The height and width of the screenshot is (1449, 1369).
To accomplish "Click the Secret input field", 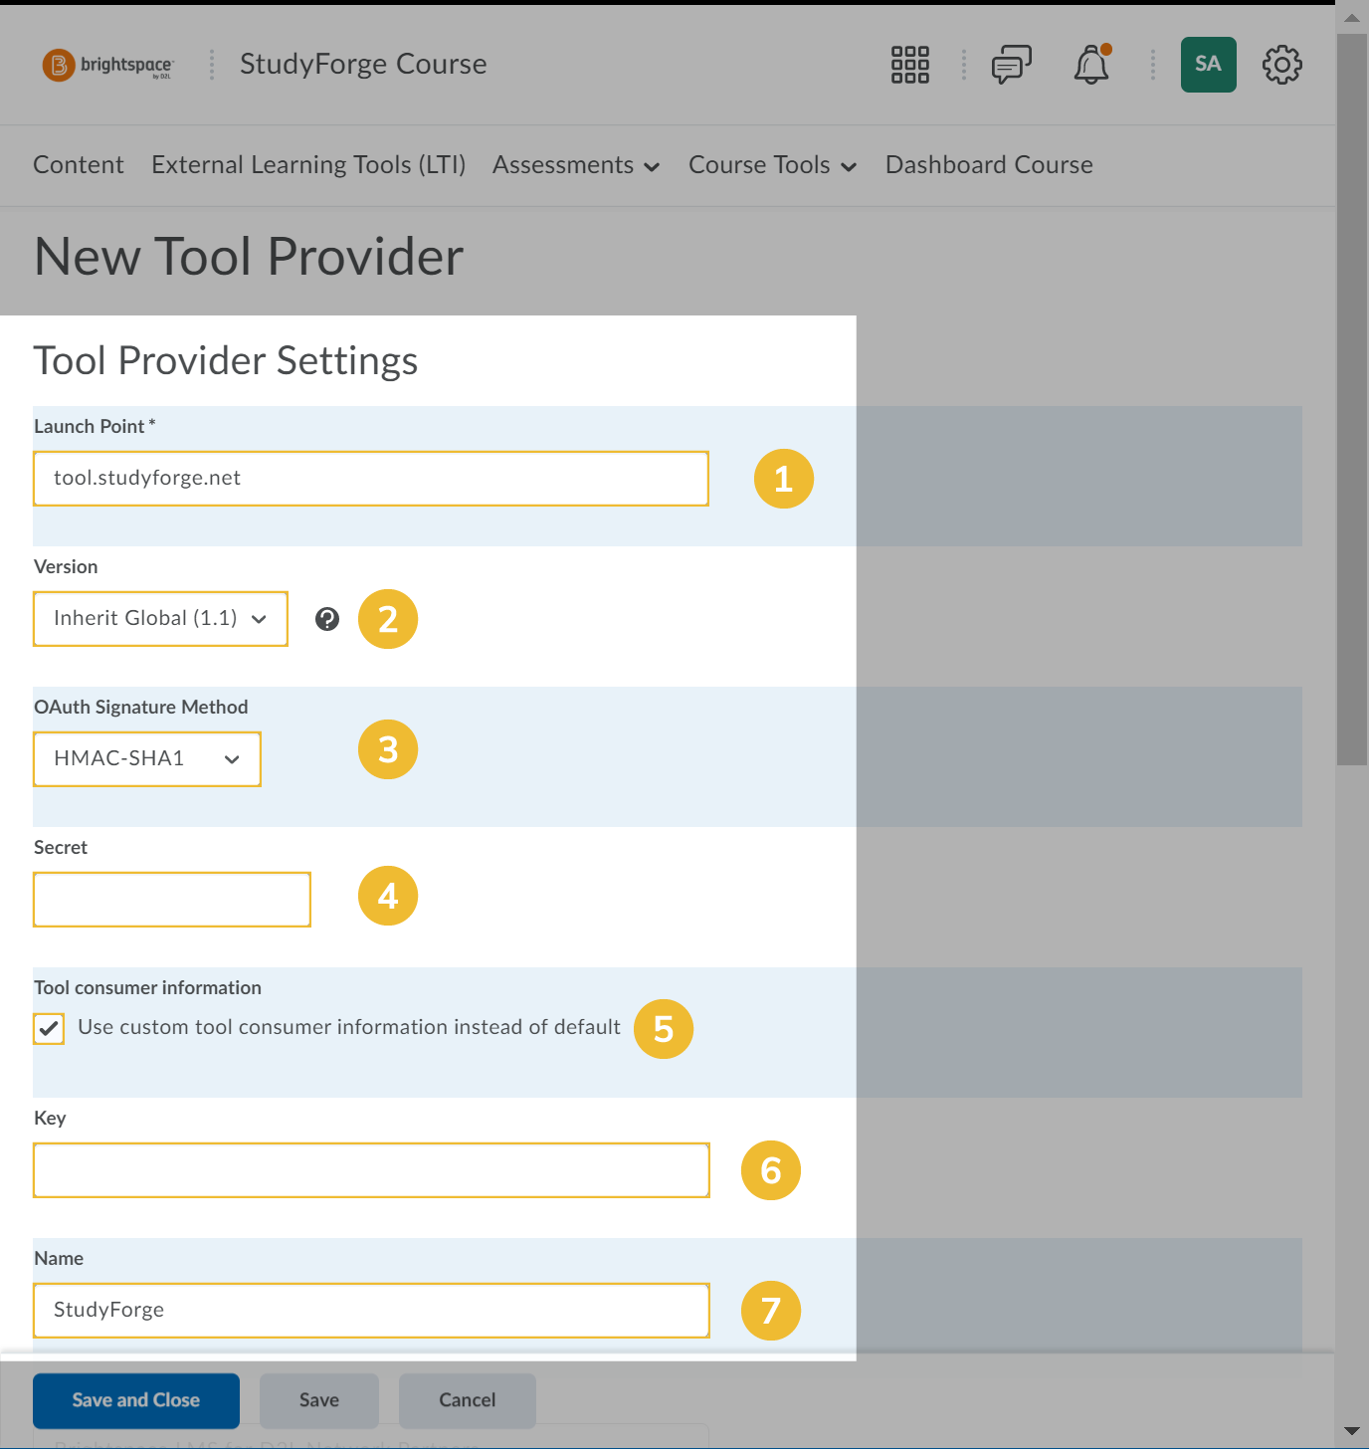I will (x=172, y=900).
